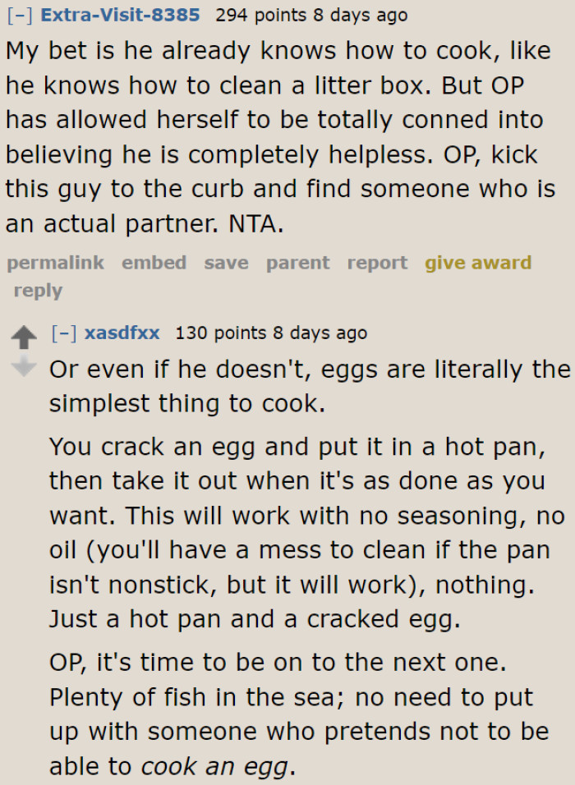This screenshot has width=575, height=785.
Task: Click embed to embed the comment
Action: pos(154,263)
